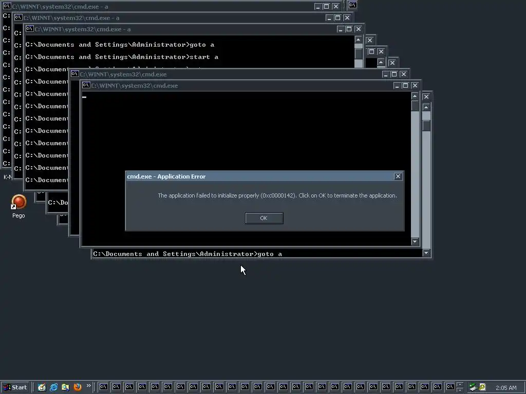This screenshot has width=526, height=394.
Task: Expand the Quick Launch overflow chevron
Action: (x=88, y=386)
